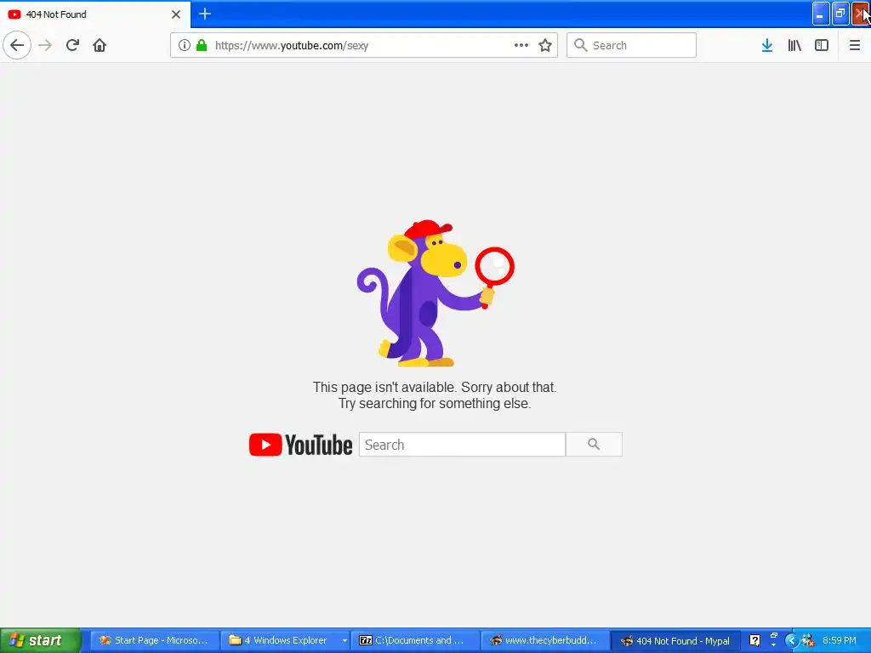Click the restore language bar tray icon
The image size is (871, 653).
pyautogui.click(x=774, y=636)
